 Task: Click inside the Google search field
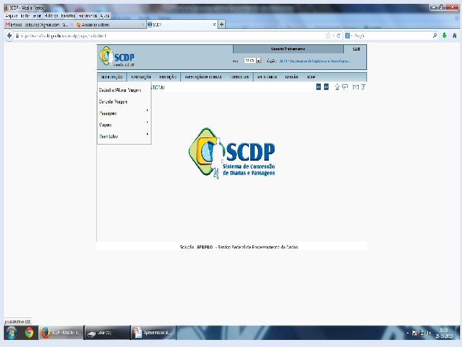coord(392,36)
